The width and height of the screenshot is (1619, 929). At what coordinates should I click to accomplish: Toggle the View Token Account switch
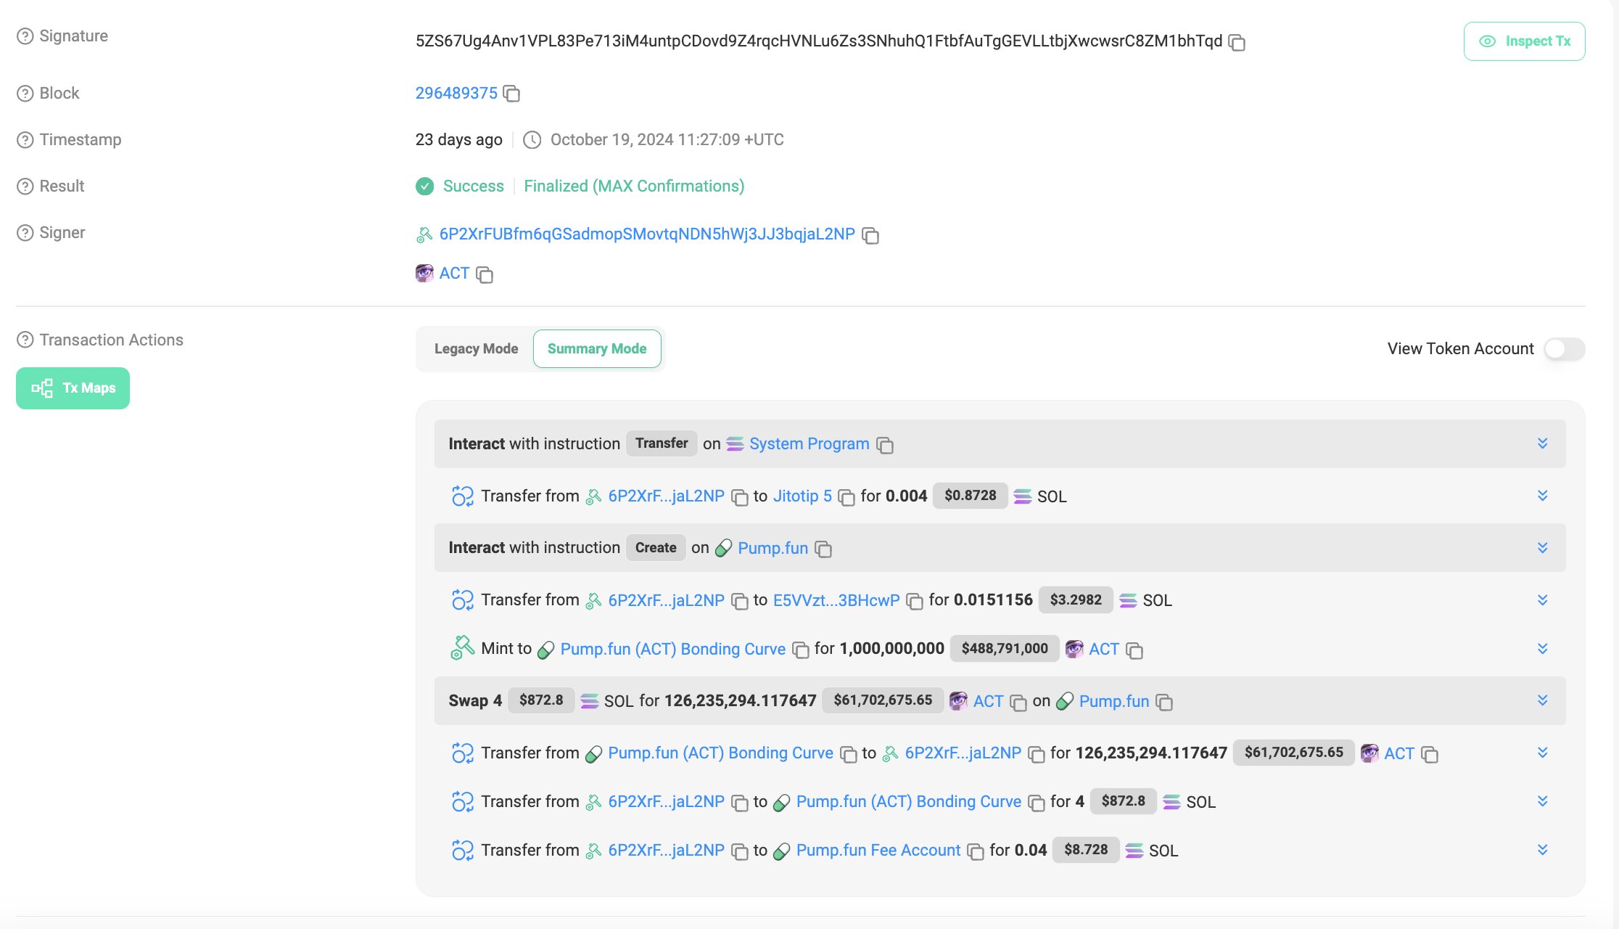pyautogui.click(x=1565, y=349)
